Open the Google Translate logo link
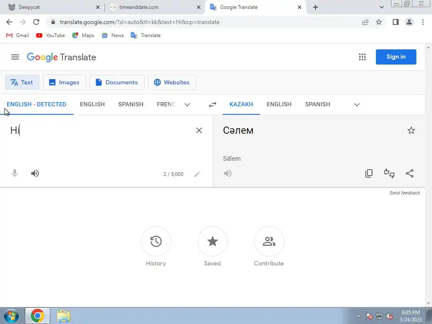The width and height of the screenshot is (432, 324). (62, 57)
